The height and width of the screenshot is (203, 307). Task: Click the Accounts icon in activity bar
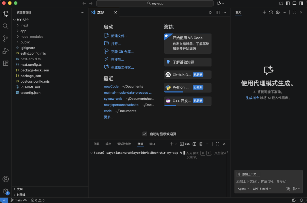tap(5, 179)
